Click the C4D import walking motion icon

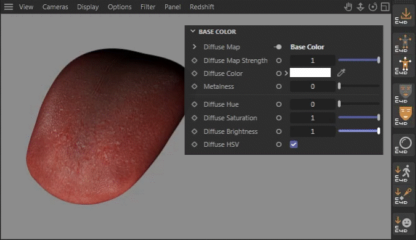(403, 173)
